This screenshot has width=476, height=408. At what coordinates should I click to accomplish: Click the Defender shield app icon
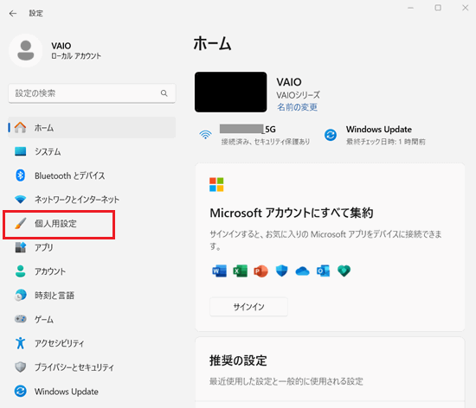tap(281, 271)
